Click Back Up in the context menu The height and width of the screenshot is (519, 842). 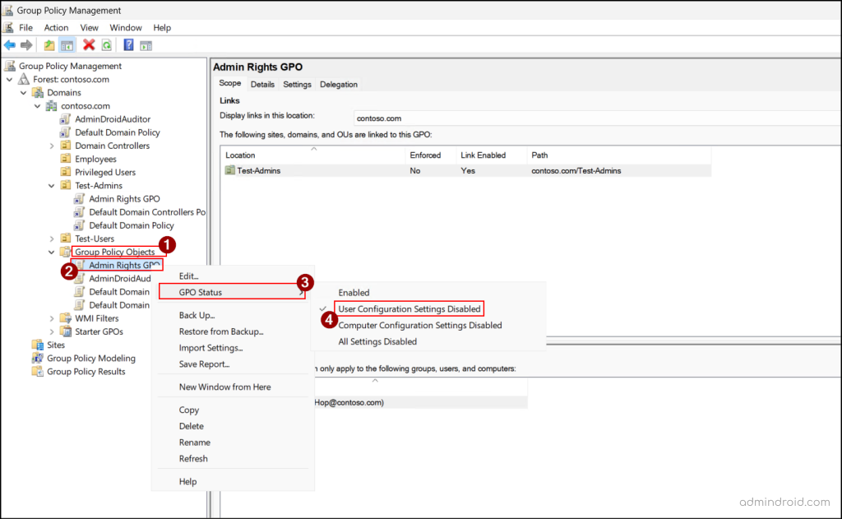coord(196,315)
